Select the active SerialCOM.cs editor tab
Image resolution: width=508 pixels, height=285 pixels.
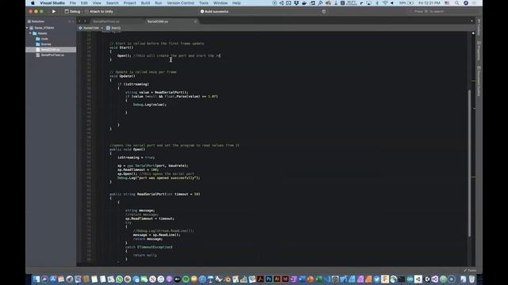point(158,21)
